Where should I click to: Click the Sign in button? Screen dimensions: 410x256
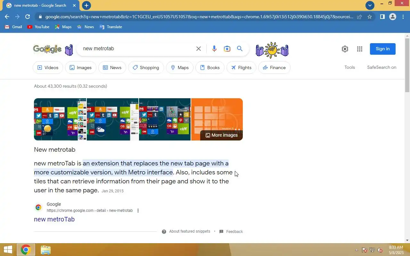[383, 49]
